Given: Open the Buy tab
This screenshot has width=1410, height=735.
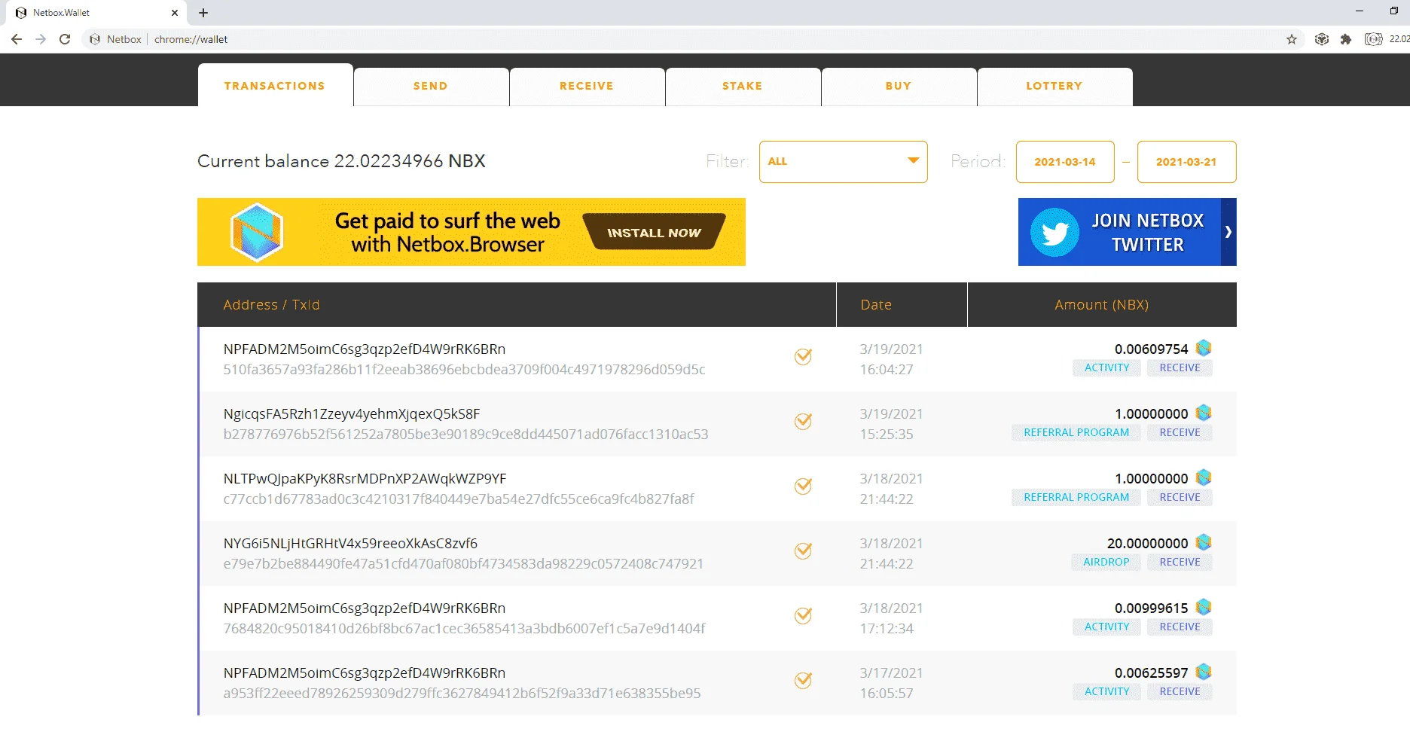Looking at the screenshot, I should click(899, 87).
